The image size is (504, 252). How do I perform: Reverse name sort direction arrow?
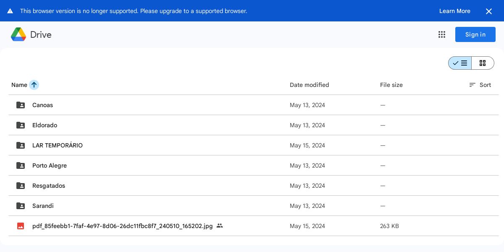tap(34, 85)
